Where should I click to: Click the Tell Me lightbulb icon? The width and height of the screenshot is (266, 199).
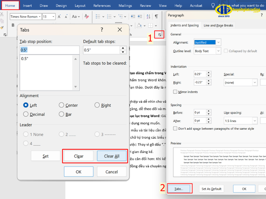coord(213,6)
